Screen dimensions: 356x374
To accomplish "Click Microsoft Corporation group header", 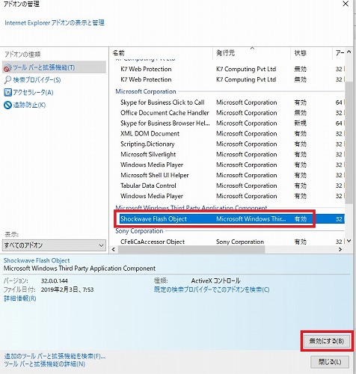I will [x=146, y=91].
